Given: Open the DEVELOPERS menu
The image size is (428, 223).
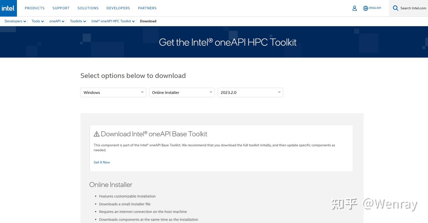Looking at the screenshot, I should coord(118,8).
